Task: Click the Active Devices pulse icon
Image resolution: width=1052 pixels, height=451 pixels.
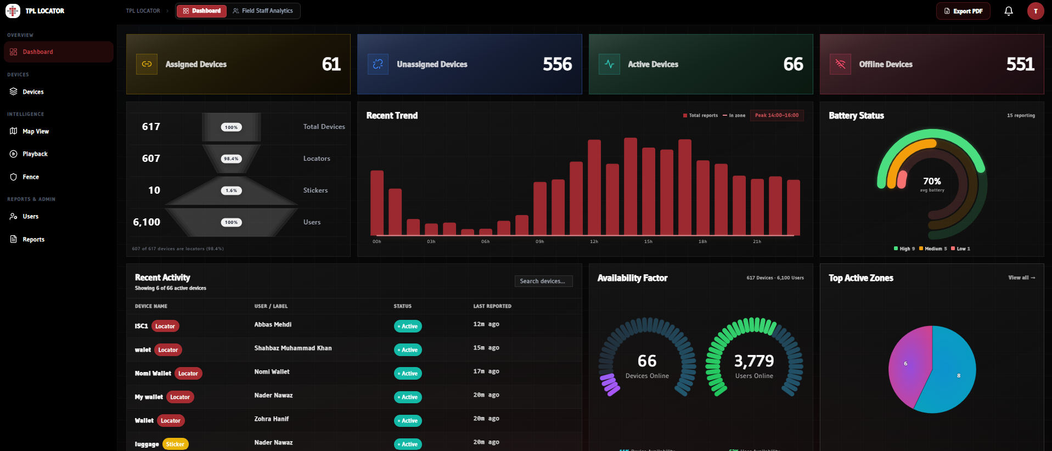Action: coord(609,64)
